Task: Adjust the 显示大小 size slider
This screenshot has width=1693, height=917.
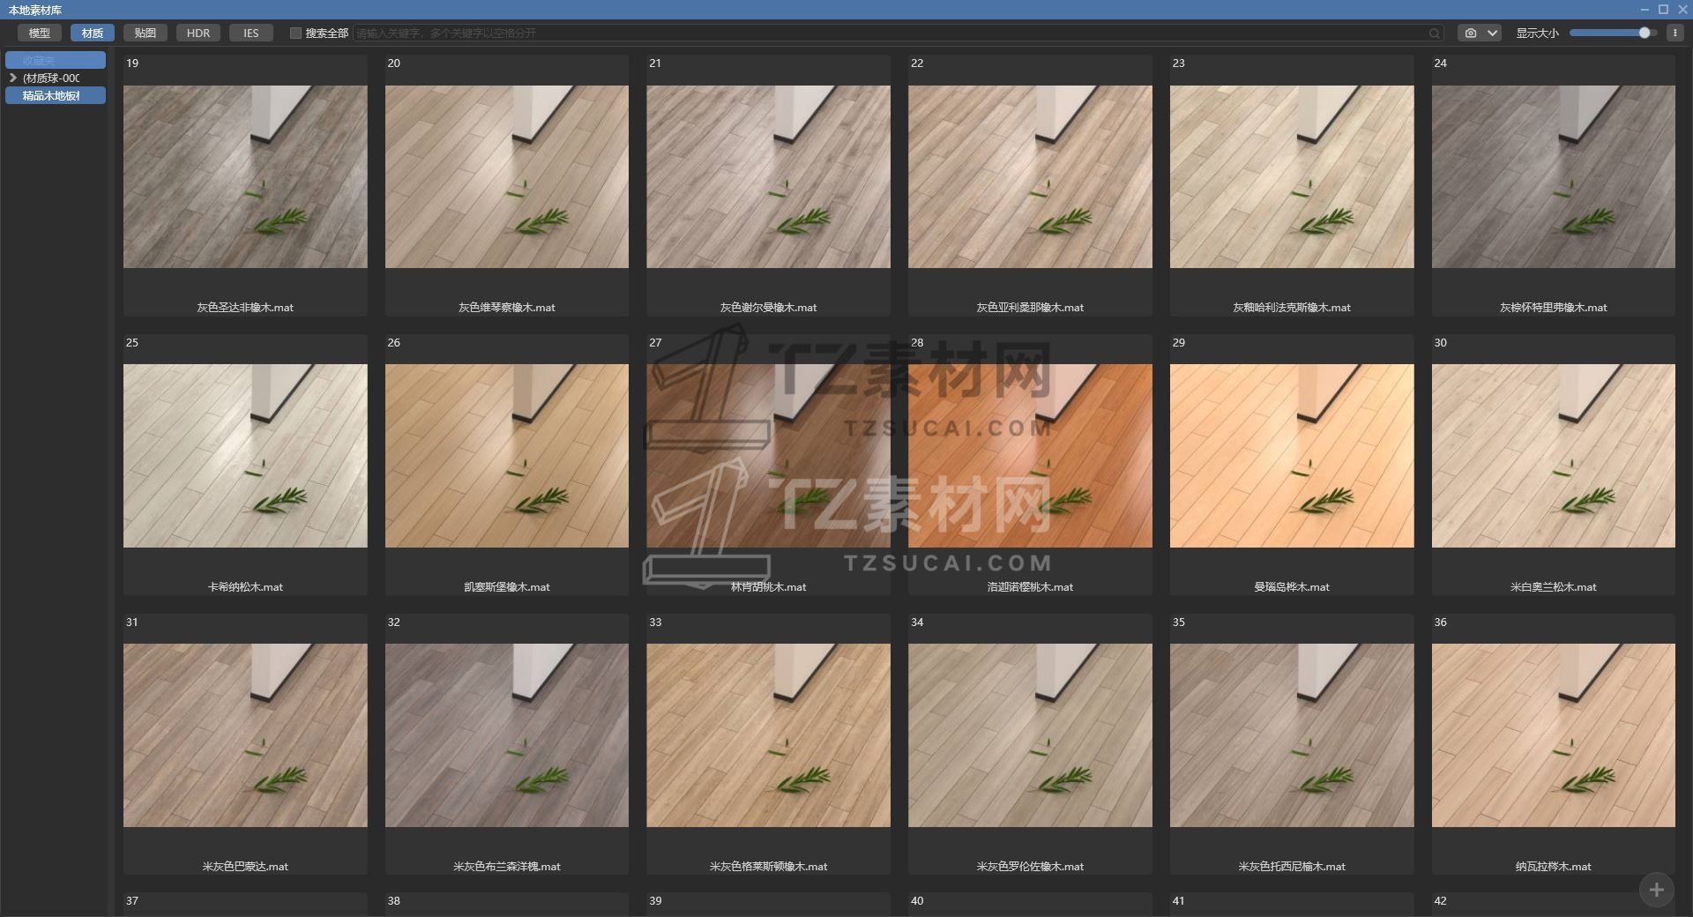Action: (1613, 34)
